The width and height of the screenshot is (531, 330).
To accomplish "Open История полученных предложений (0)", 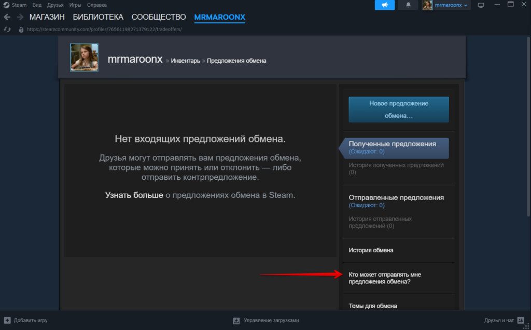I will point(396,168).
